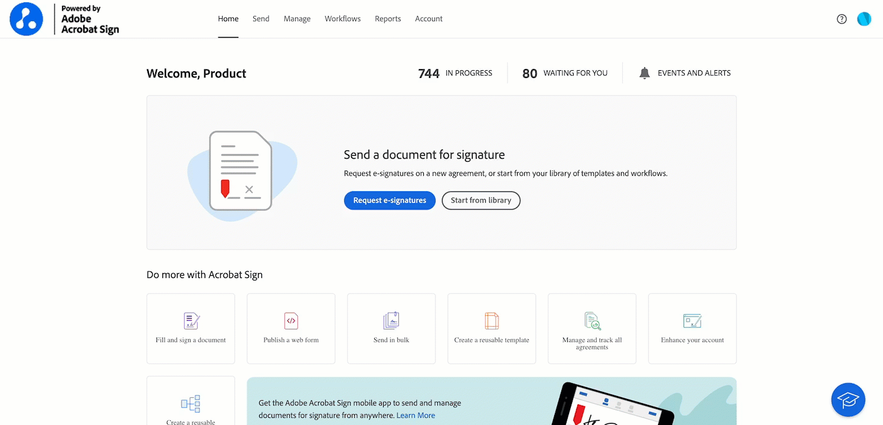Image resolution: width=883 pixels, height=425 pixels.
Task: Click Enhance your account label
Action: (x=692, y=340)
